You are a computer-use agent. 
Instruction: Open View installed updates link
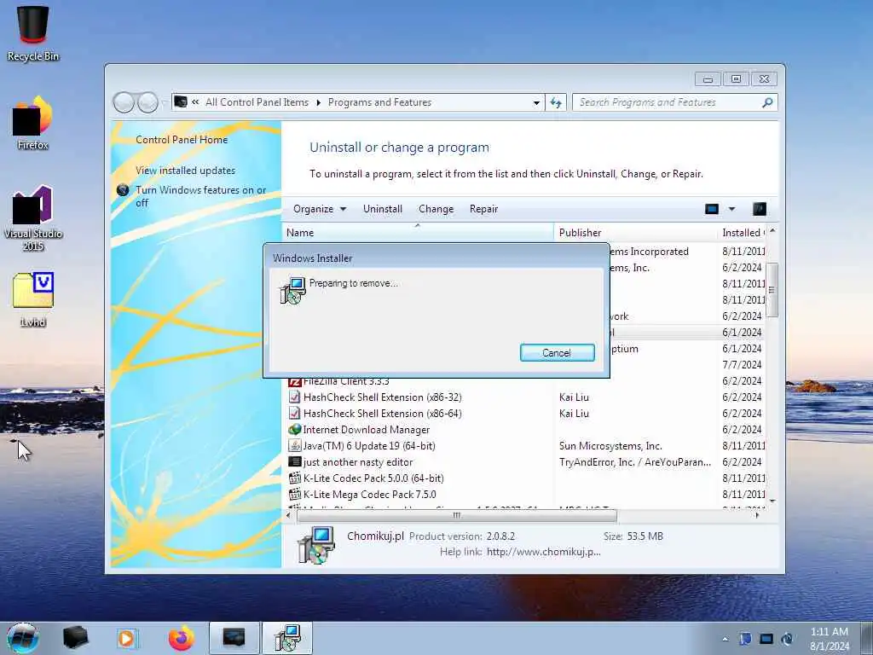185,171
